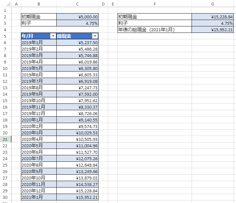236x203 pixels.
Task: Select the ¥10,029.53 amount cell
Action: (77, 133)
